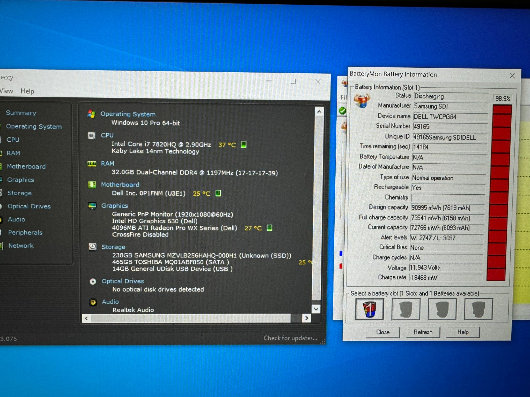Click the green Radeon GPU temperature indicator
530x397 pixels.
[x=269, y=228]
